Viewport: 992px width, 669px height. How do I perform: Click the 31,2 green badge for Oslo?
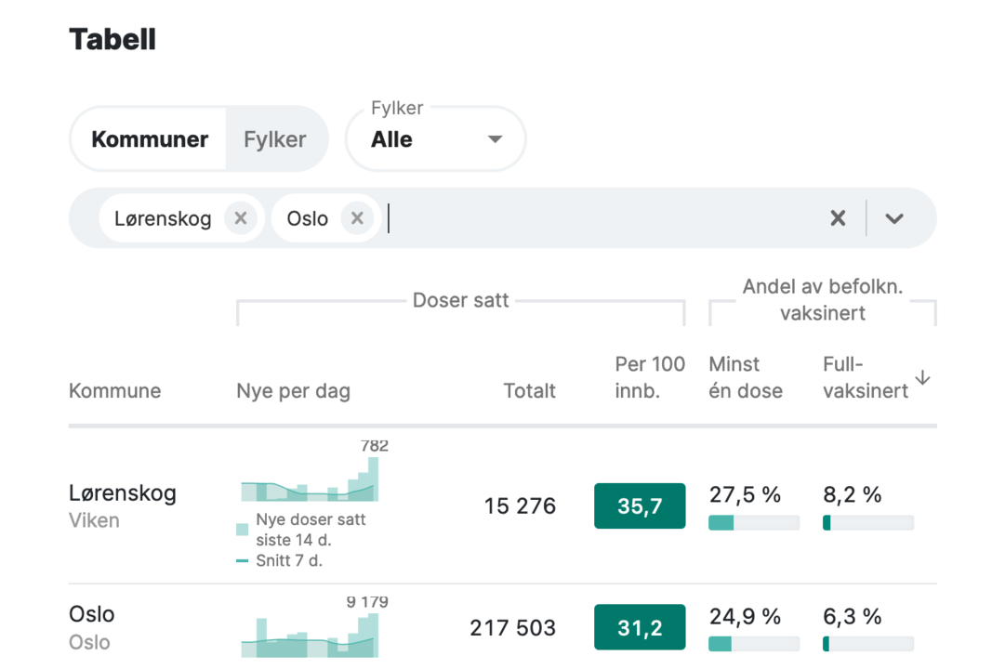[640, 627]
